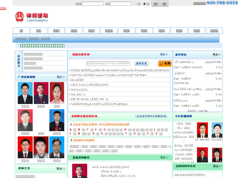Click the 搜索答案 search button
The image size is (238, 178).
[142, 64]
